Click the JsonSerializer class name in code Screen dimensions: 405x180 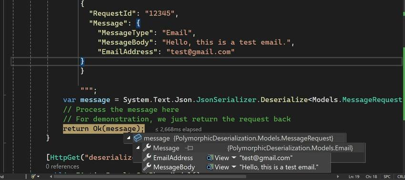(226, 100)
